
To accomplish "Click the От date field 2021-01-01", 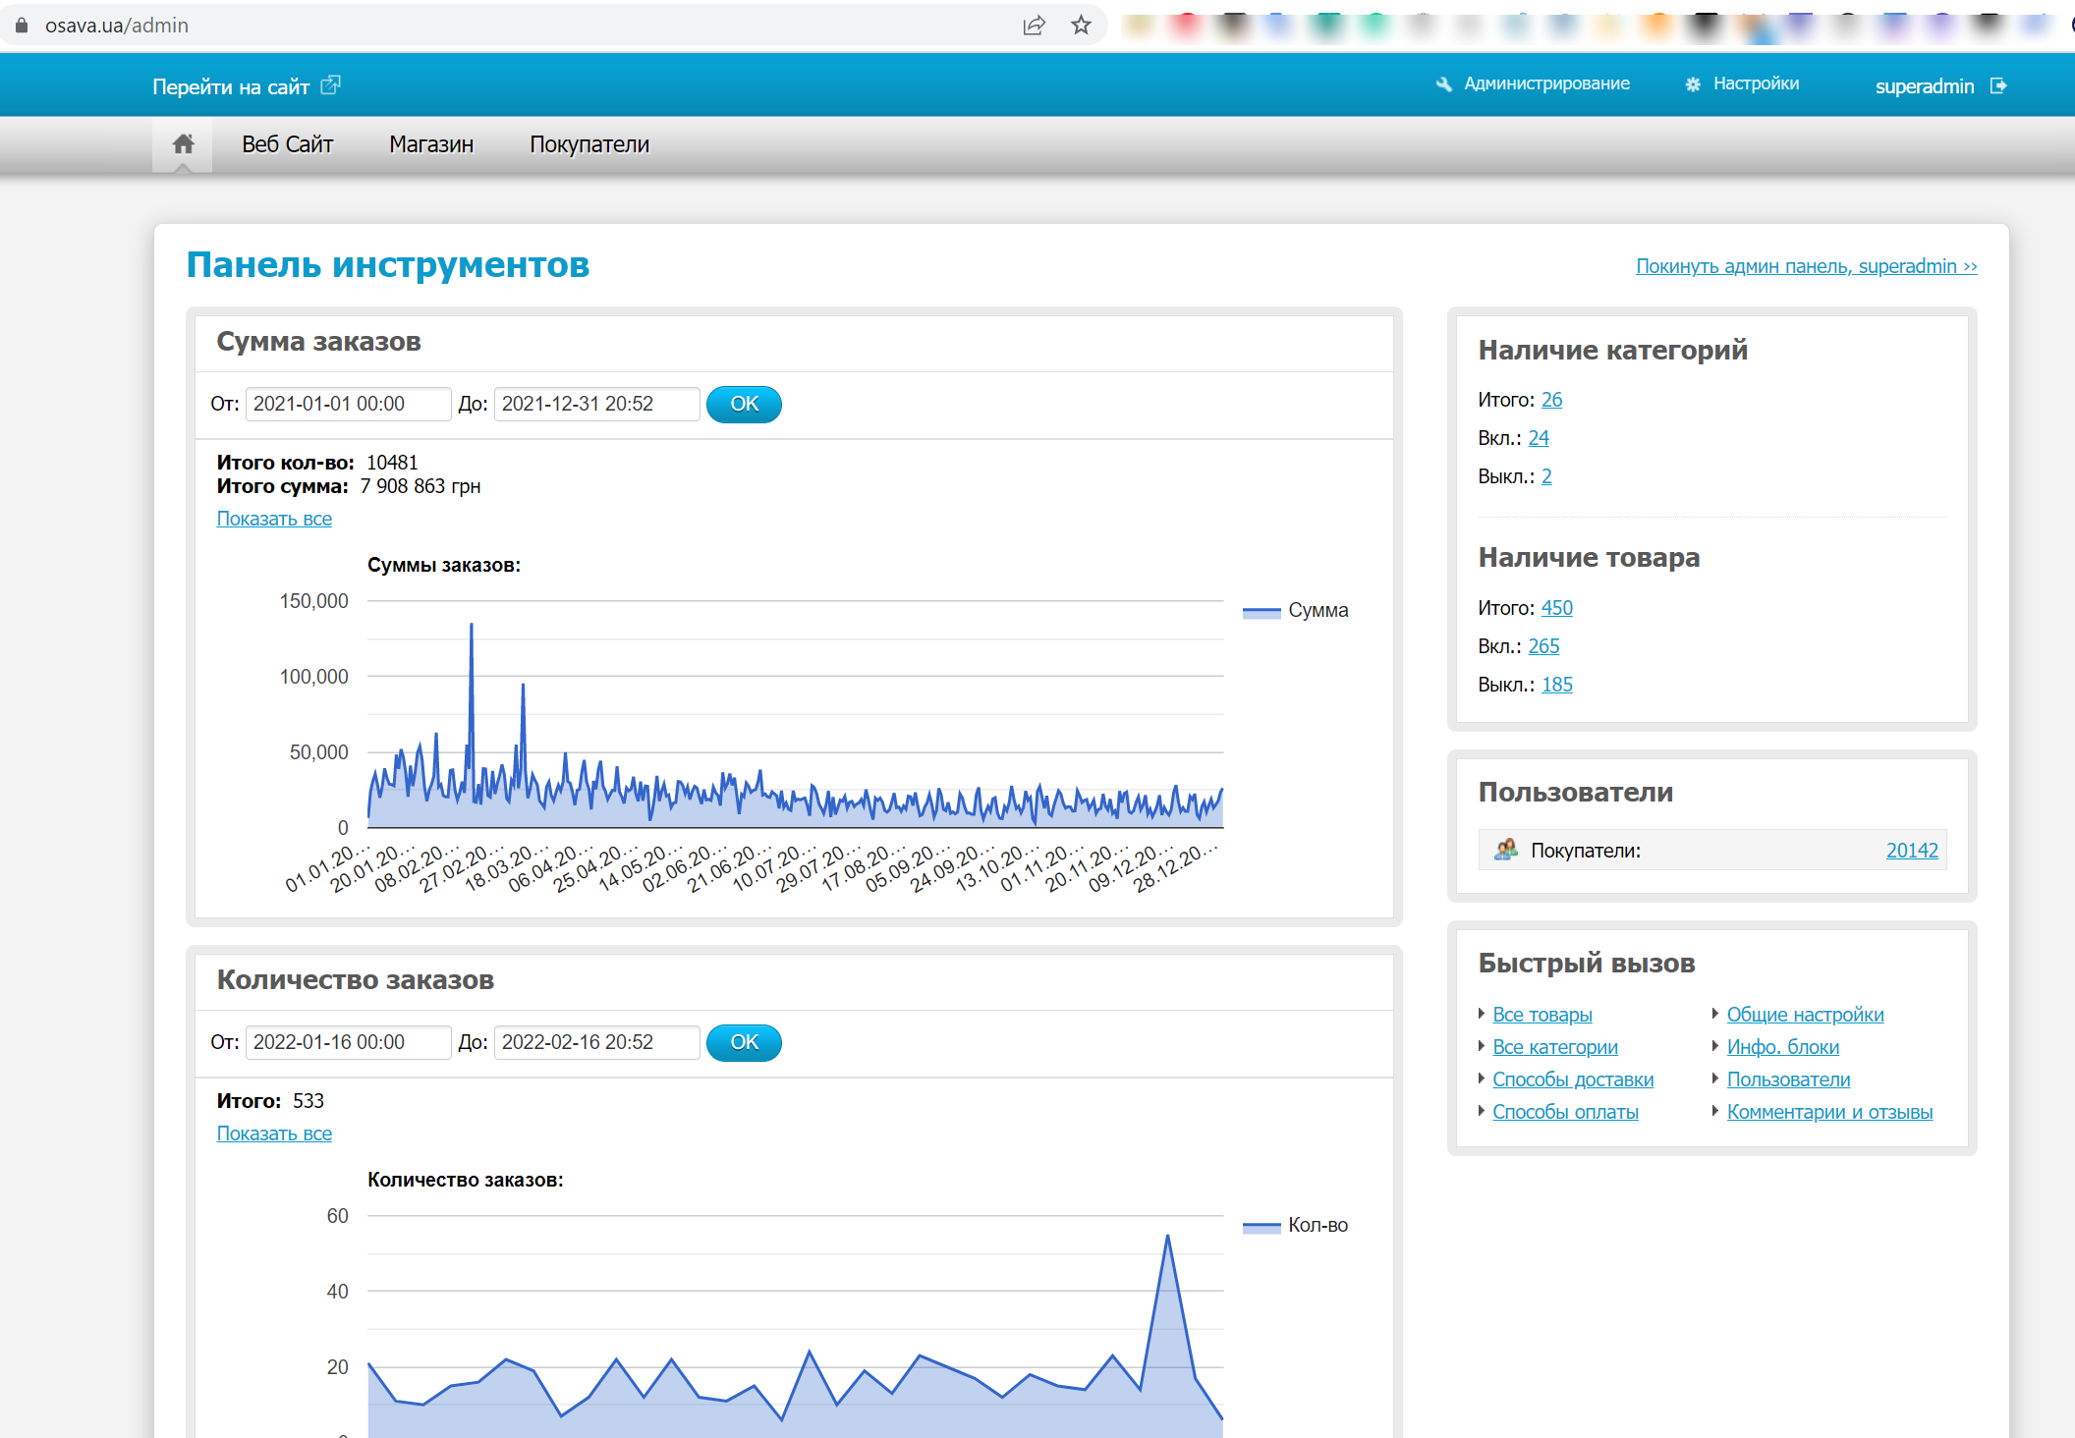I will [x=348, y=404].
